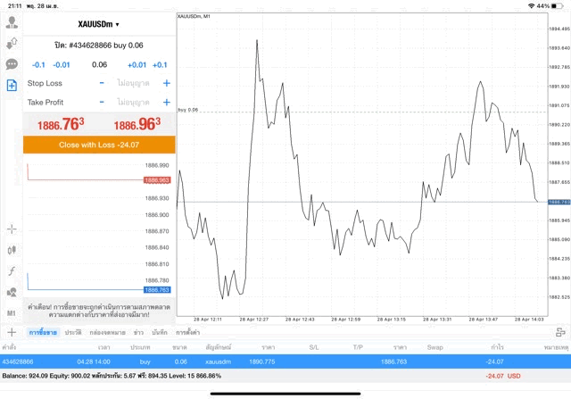This screenshot has width=571, height=399.
Task: Increase volume by 0.01
Action: [x=137, y=64]
